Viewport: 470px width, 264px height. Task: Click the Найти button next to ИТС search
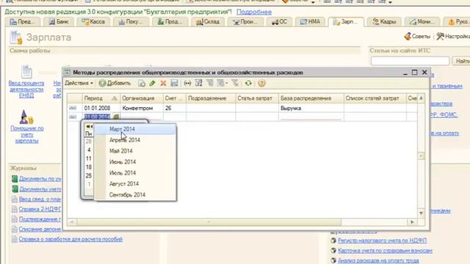tap(461, 61)
